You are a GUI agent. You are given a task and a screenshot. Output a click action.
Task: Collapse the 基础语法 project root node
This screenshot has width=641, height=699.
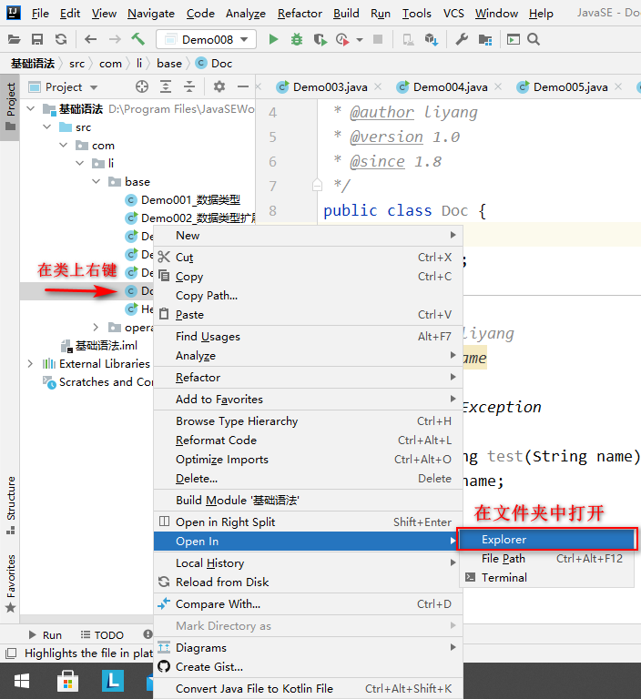(x=31, y=109)
